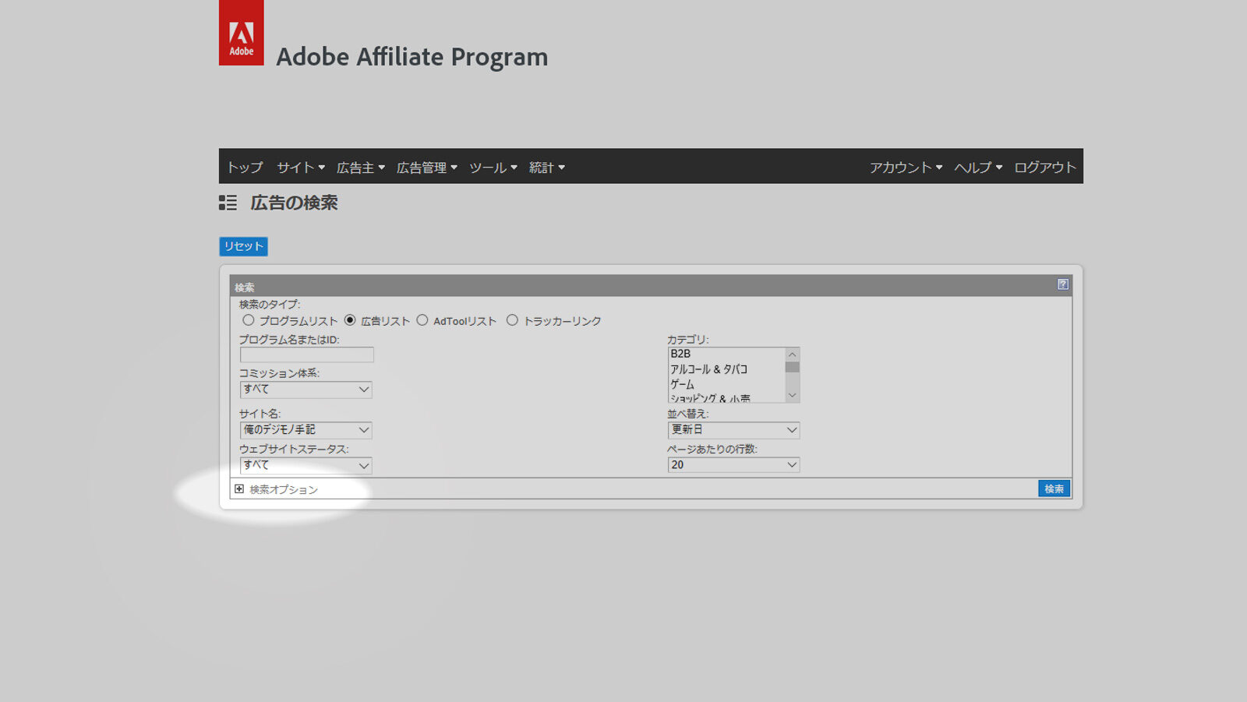This screenshot has width=1247, height=702.
Task: Open ツール menu
Action: coord(493,167)
